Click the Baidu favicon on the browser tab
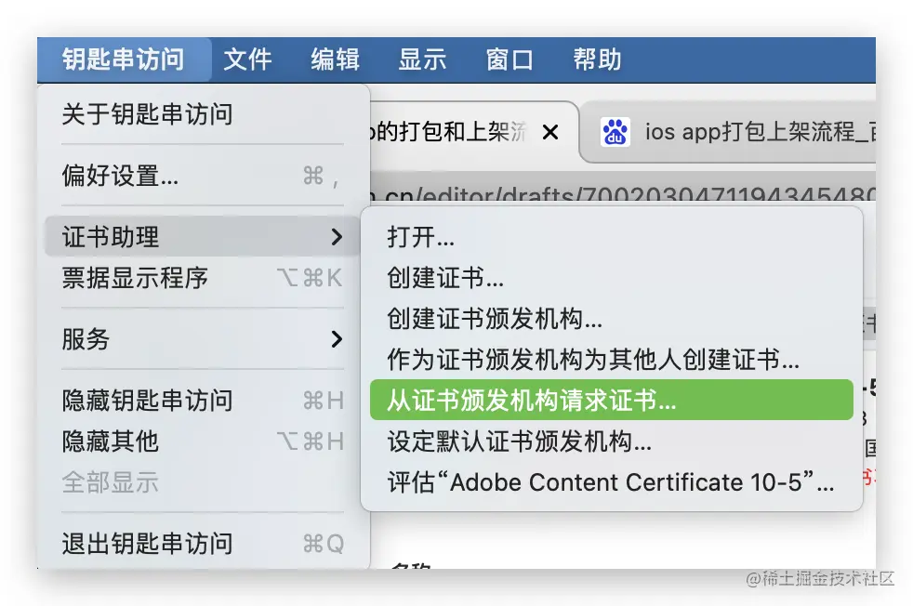 click(616, 131)
